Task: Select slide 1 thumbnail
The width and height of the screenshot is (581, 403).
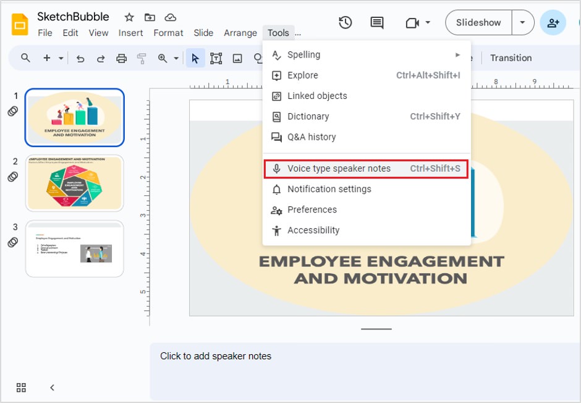Action: 74,117
